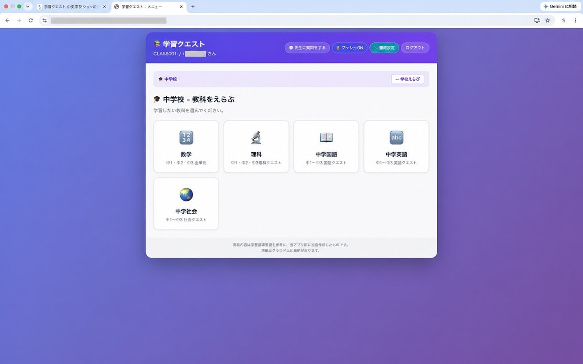Open the 中学国語 subject card
583x364 pixels.
coord(326,146)
